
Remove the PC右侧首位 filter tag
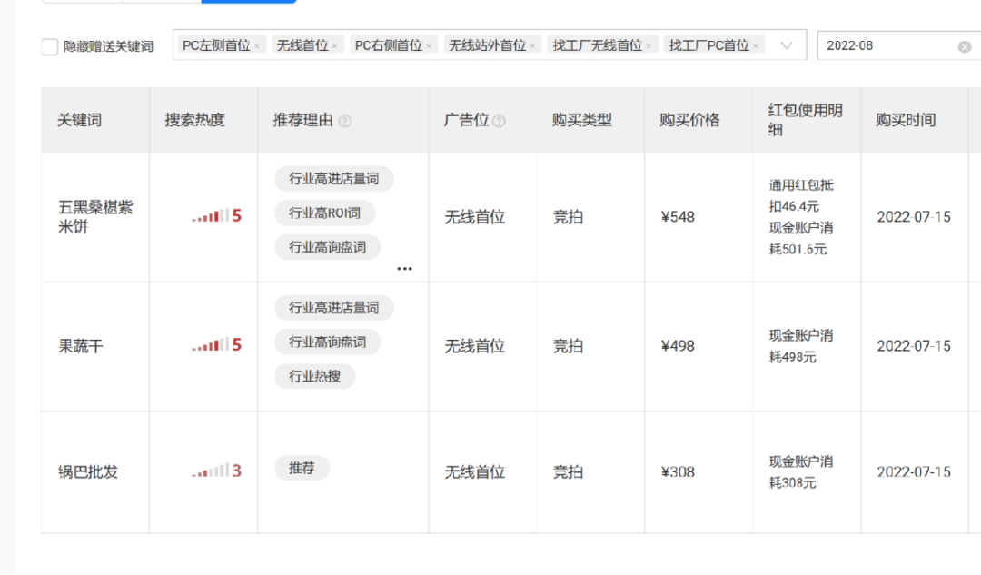tap(429, 45)
